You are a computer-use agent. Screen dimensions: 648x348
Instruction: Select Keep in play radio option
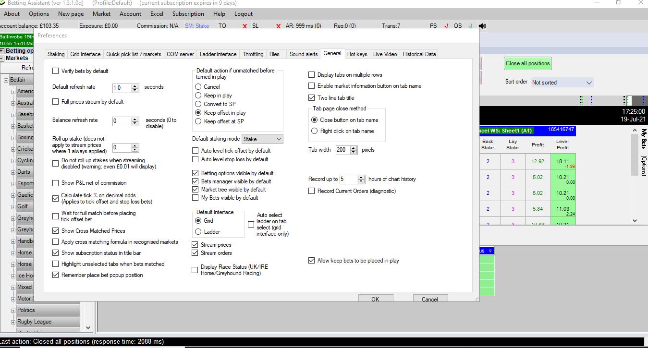coord(198,96)
